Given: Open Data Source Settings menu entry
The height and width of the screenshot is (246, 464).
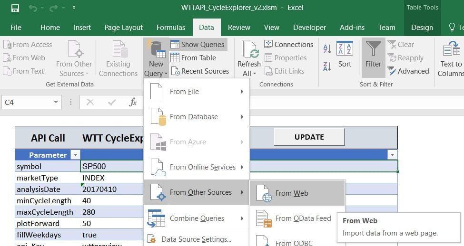Looking at the screenshot, I should click(196, 239).
